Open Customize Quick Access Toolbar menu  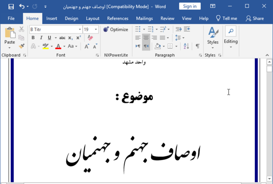tap(45, 7)
